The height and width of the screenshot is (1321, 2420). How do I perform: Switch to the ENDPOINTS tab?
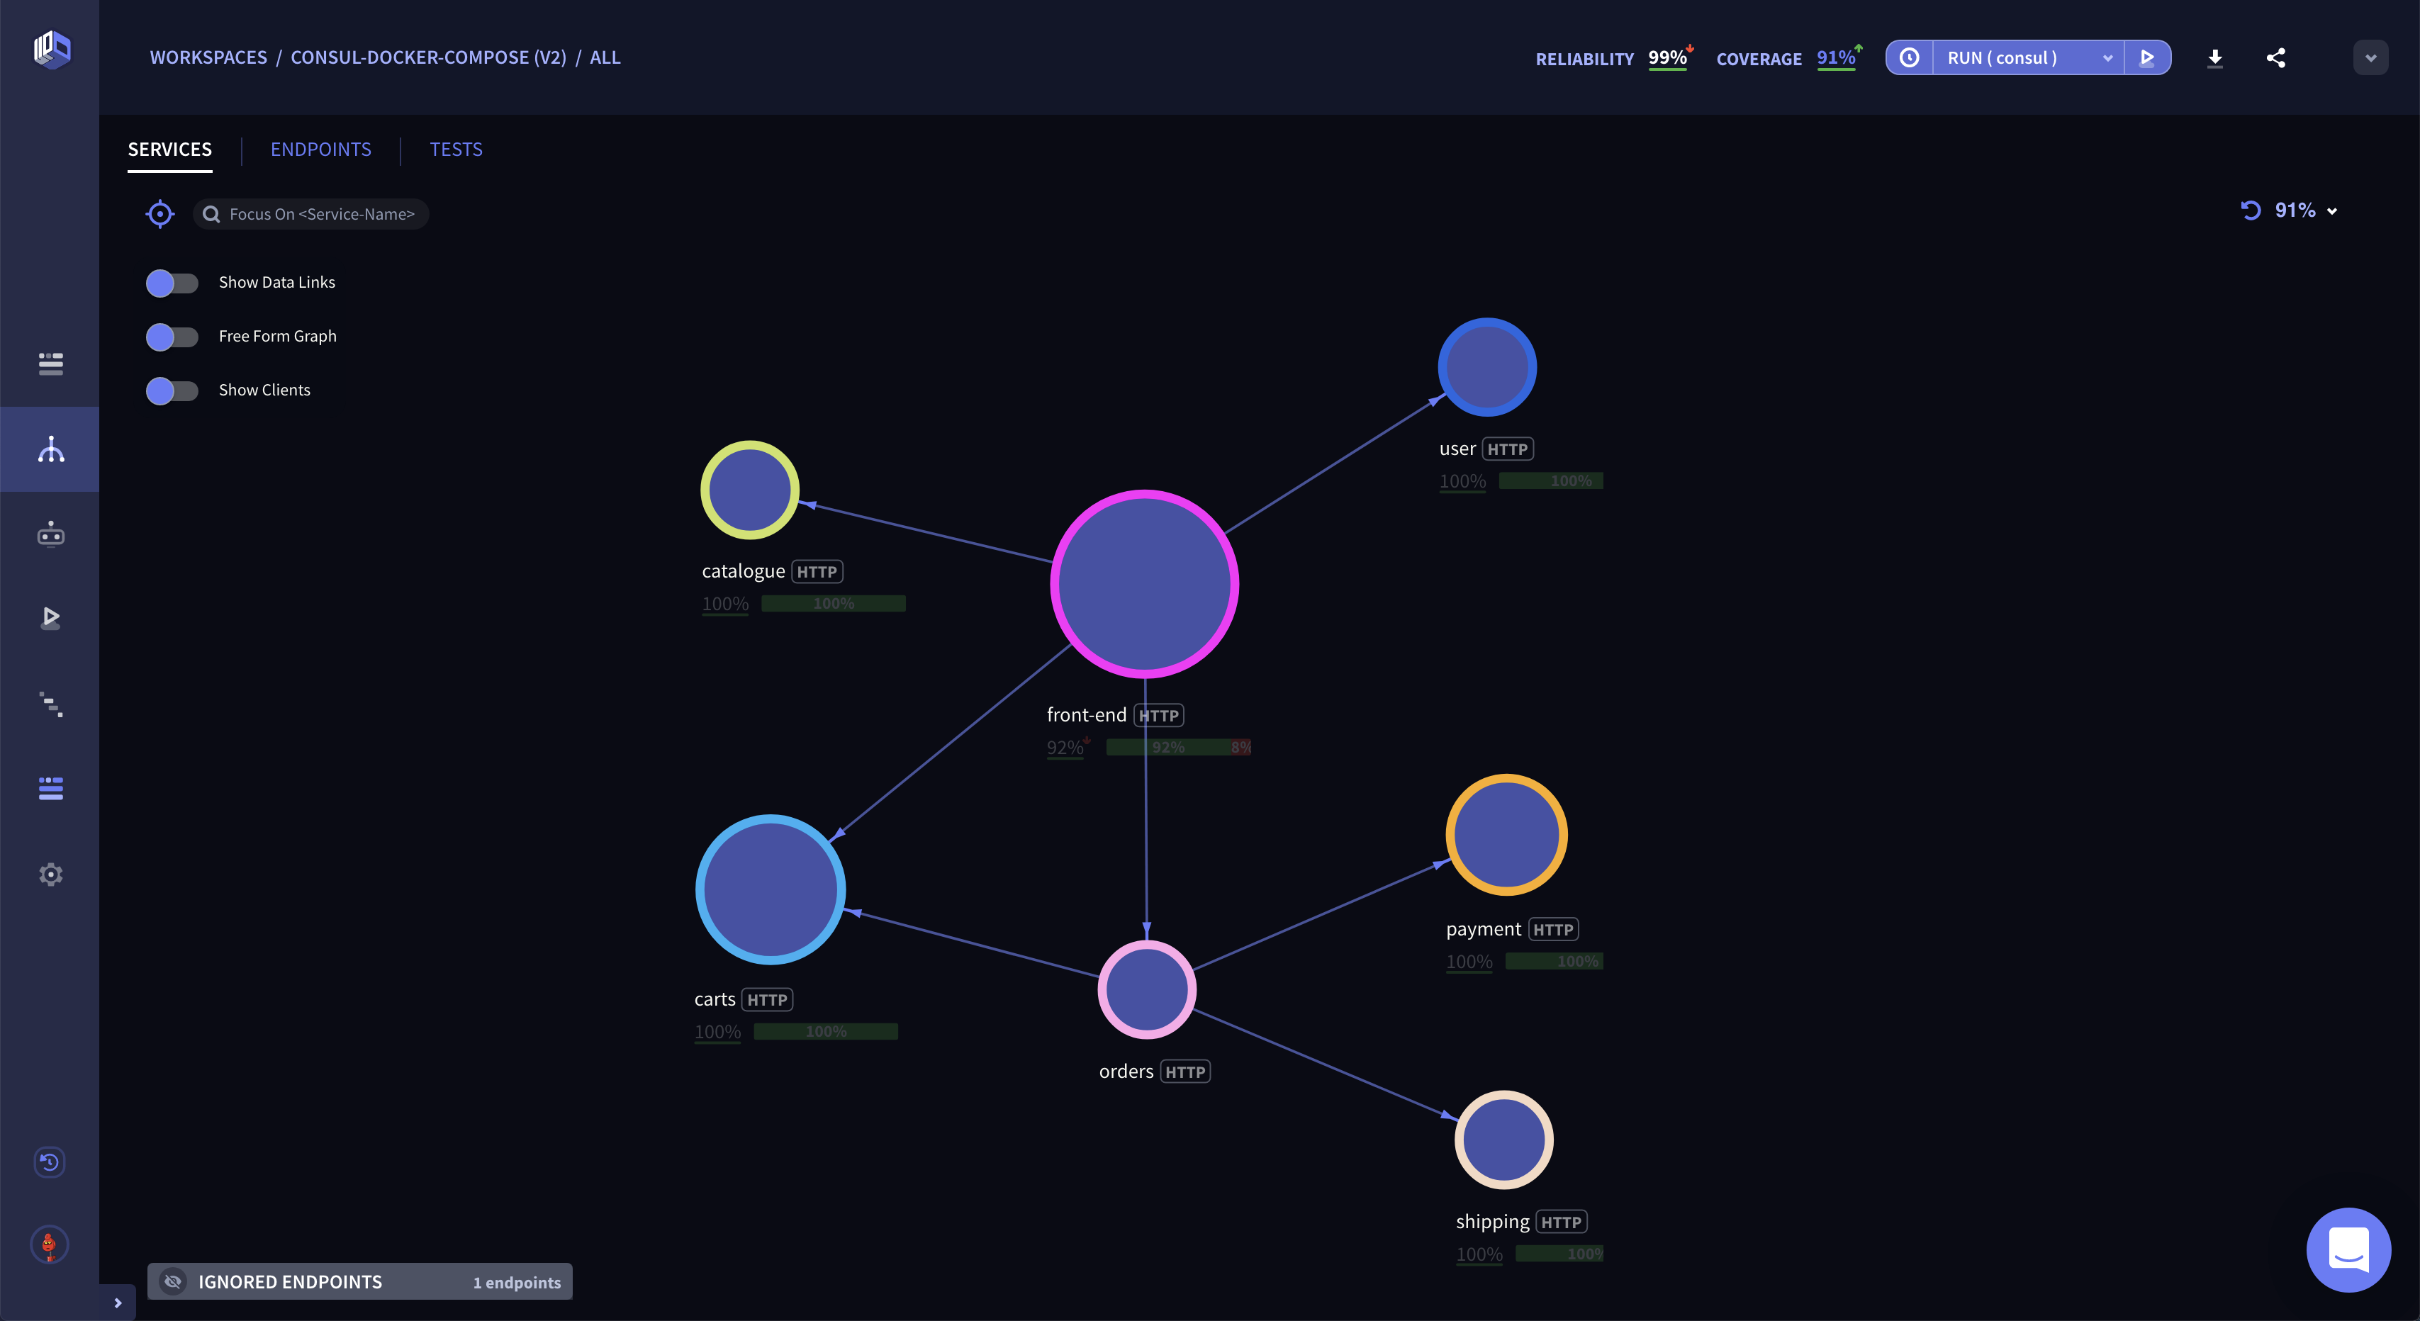coord(320,150)
